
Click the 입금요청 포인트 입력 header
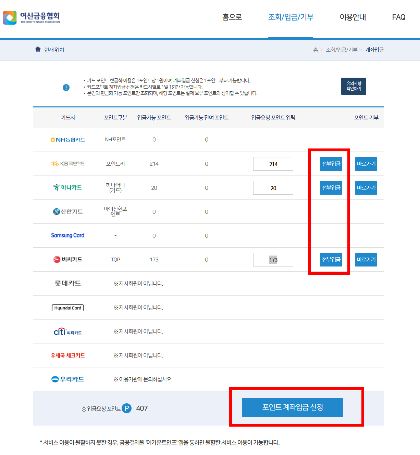click(x=273, y=118)
